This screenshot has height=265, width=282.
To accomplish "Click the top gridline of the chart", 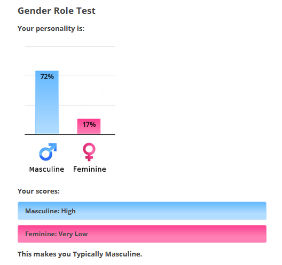I will coord(70,46).
